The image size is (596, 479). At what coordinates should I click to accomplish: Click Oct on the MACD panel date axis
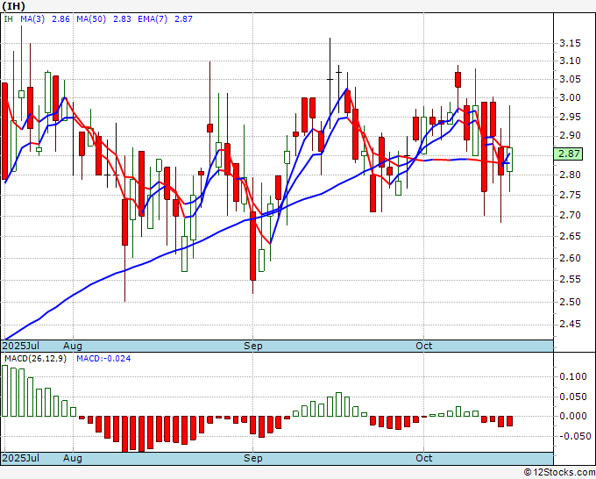click(x=424, y=458)
